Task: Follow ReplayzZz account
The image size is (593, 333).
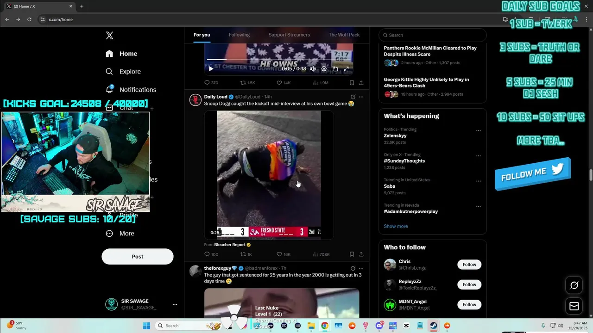Action: coord(469,284)
